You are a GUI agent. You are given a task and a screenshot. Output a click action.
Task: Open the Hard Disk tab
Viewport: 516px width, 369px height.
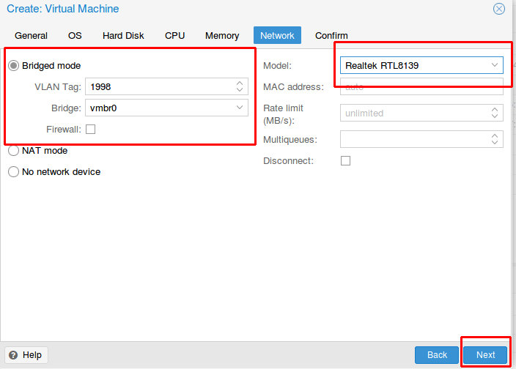tap(123, 35)
